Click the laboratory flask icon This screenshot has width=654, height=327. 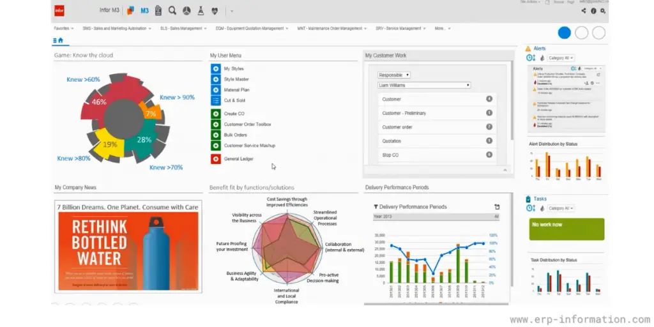[x=201, y=11]
